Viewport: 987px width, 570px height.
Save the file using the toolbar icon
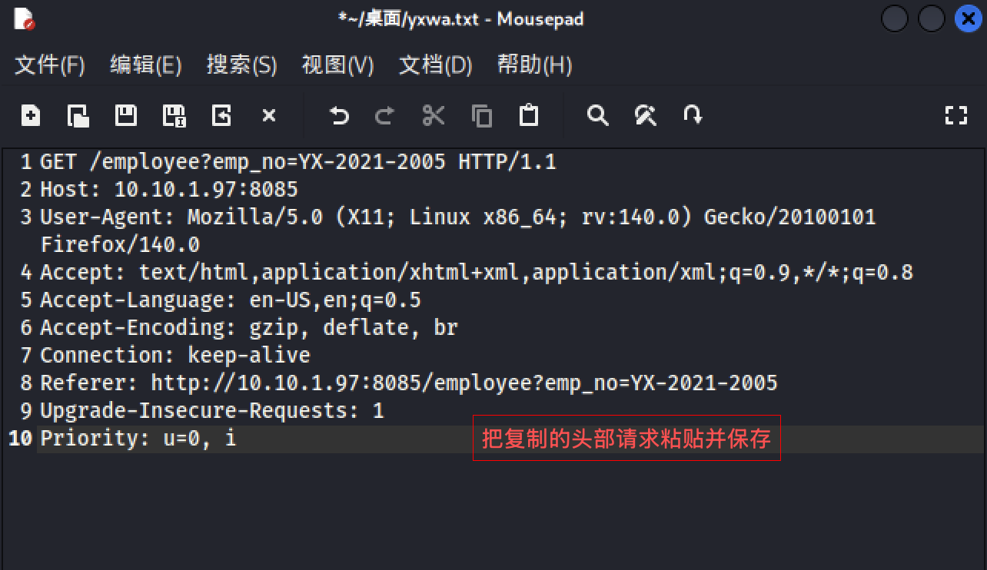[x=126, y=116]
